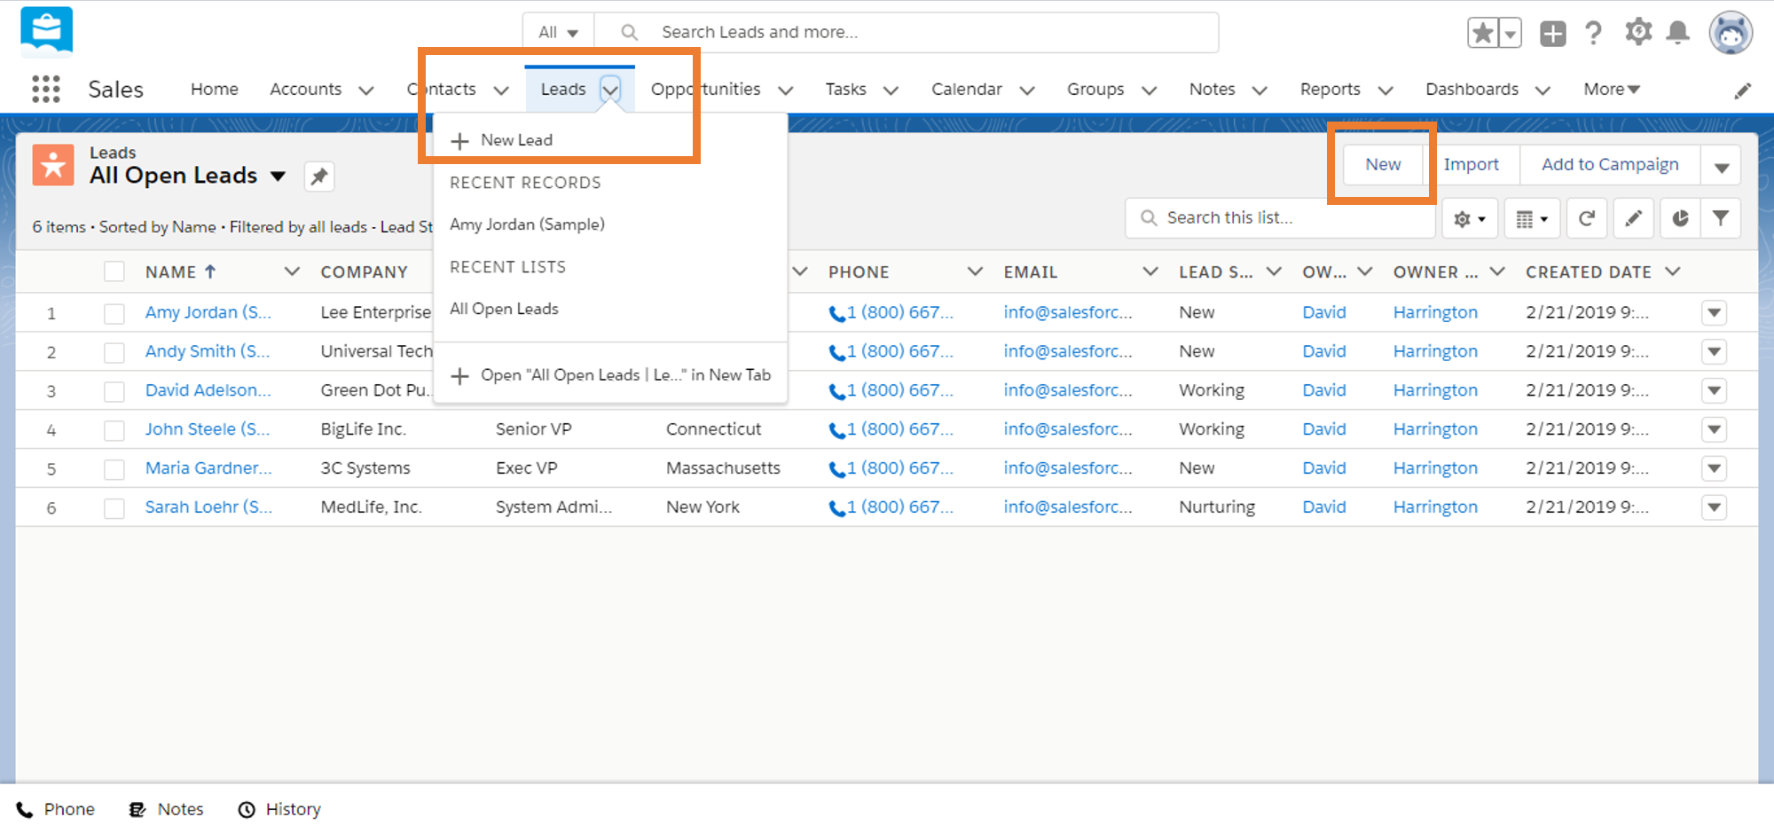Click the New lead button
The height and width of the screenshot is (825, 1774).
[x=1383, y=165]
